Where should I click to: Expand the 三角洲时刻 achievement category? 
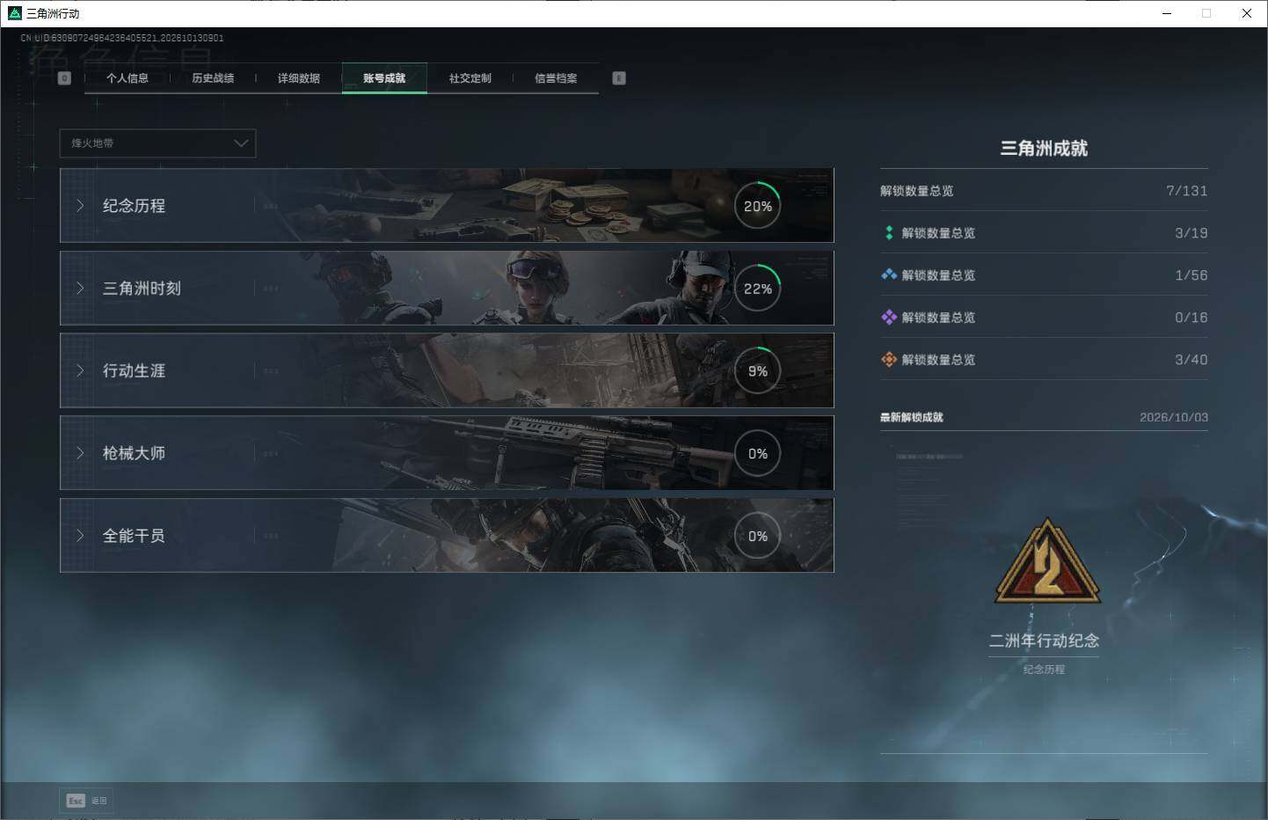tap(447, 288)
